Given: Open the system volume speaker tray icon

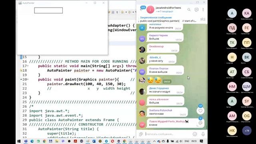Looking at the screenshot, I should tap(181, 141).
